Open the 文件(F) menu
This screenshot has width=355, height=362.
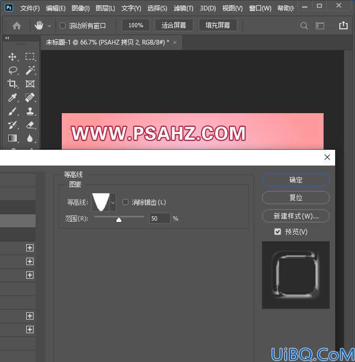[x=30, y=8]
